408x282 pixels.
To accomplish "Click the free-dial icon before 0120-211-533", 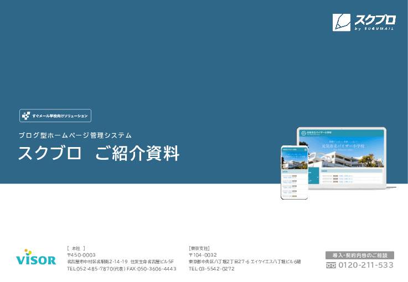I will pos(331,265).
